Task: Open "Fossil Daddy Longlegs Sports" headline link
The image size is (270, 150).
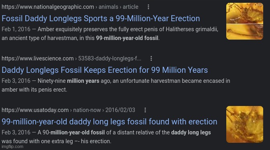Action: [101, 18]
